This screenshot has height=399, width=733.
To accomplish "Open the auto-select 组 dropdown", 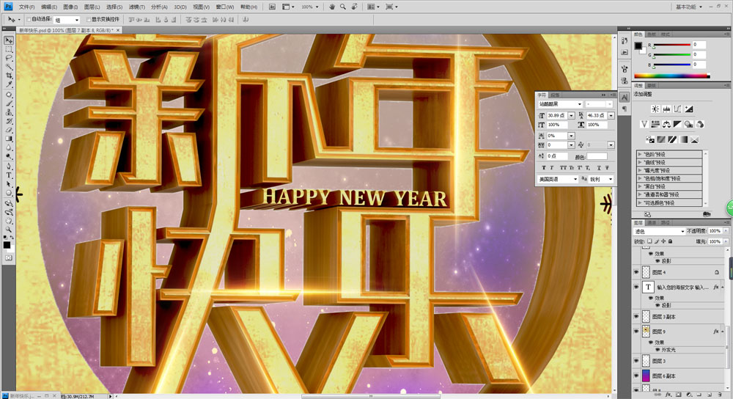I will pos(67,20).
